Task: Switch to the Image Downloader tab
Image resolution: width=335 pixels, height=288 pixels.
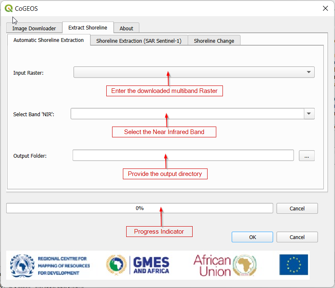Action: point(34,28)
